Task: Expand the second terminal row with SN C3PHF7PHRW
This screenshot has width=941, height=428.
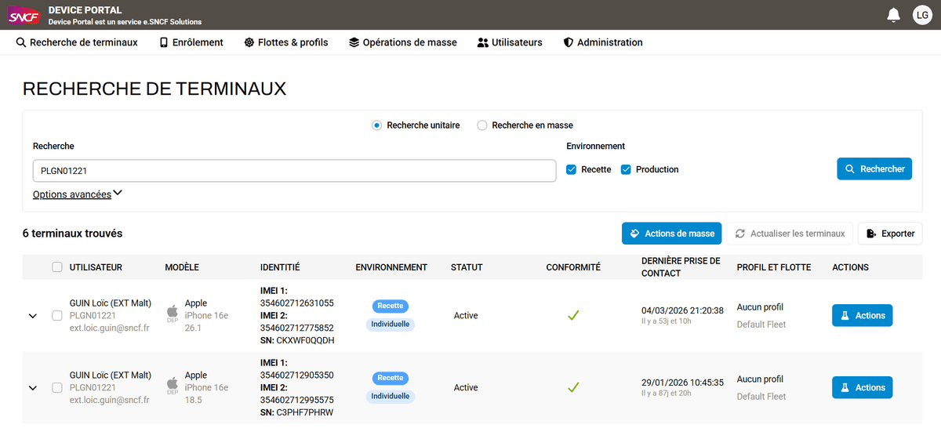Action: [33, 387]
